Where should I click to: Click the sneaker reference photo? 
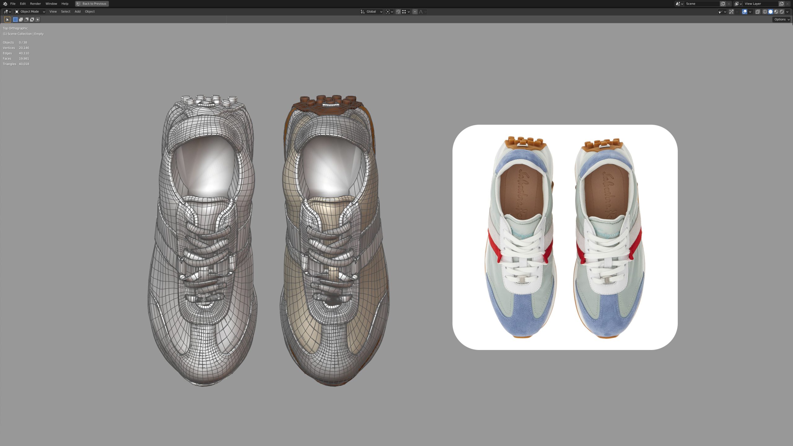(x=565, y=237)
